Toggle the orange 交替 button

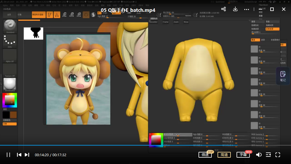pos(10,124)
